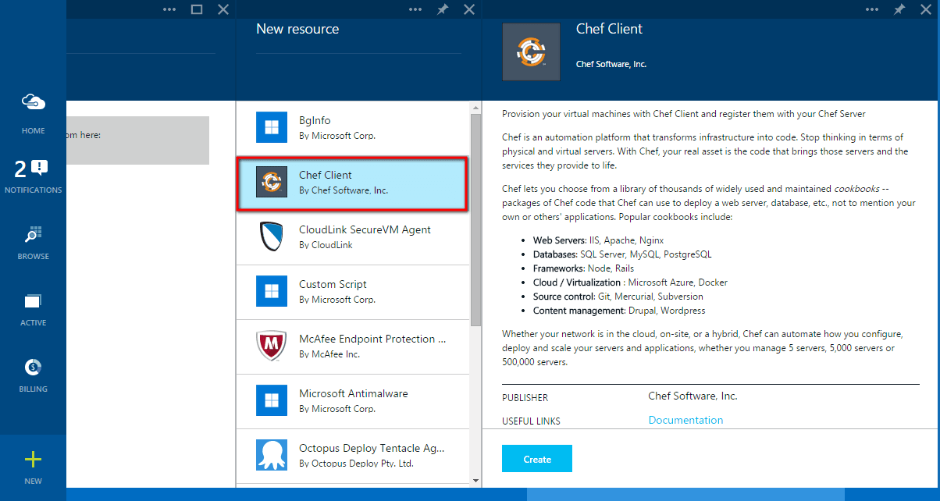Click the resource list scroll down arrow

(x=475, y=480)
